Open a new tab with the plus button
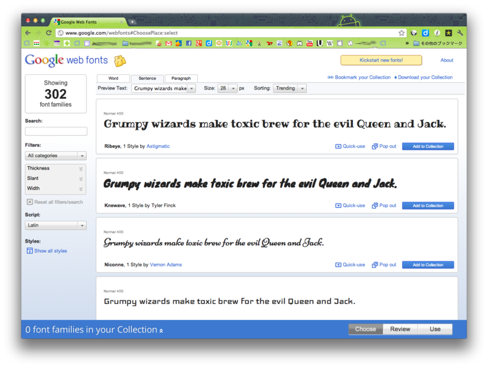This screenshot has width=488, height=368. pos(132,22)
